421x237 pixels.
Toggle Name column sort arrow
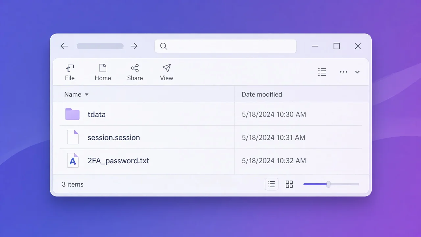click(x=87, y=94)
